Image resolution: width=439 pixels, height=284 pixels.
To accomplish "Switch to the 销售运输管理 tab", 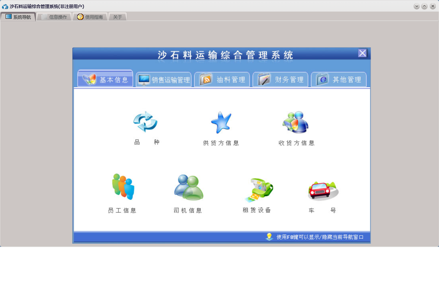I will [x=164, y=79].
